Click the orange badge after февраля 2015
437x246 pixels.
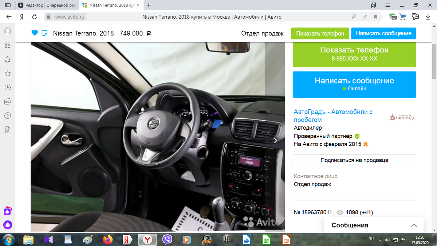tap(366, 144)
